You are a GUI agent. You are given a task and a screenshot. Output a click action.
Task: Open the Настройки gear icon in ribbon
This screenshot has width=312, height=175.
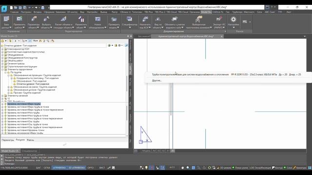234,19
